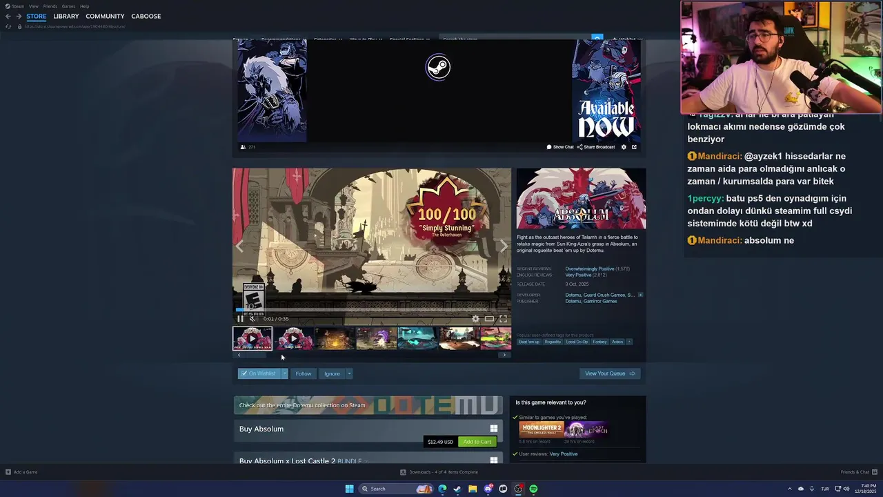Screen dimensions: 883x497
Task: Open Microsoft Edge from the taskbar
Action: (442, 489)
